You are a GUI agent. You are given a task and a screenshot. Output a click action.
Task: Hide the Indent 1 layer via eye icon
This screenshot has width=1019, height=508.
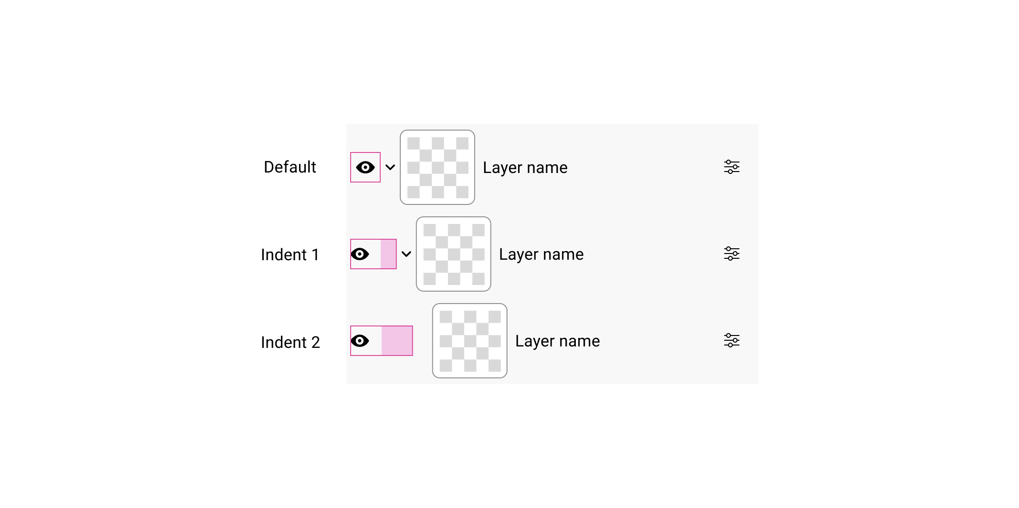tap(360, 254)
